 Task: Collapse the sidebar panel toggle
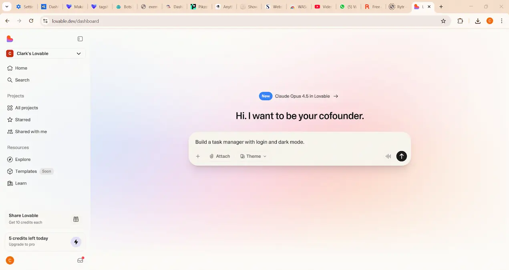80,39
